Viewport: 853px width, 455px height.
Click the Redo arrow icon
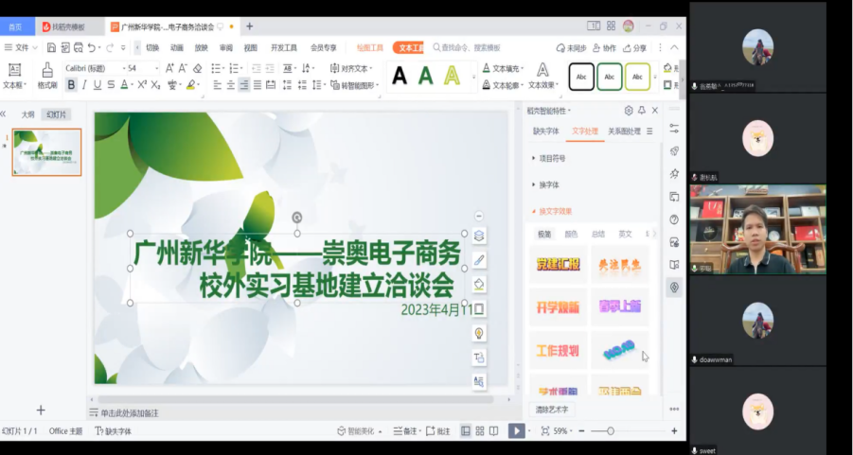(110, 48)
